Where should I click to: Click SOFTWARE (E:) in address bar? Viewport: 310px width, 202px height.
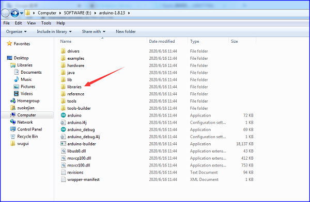(78, 13)
